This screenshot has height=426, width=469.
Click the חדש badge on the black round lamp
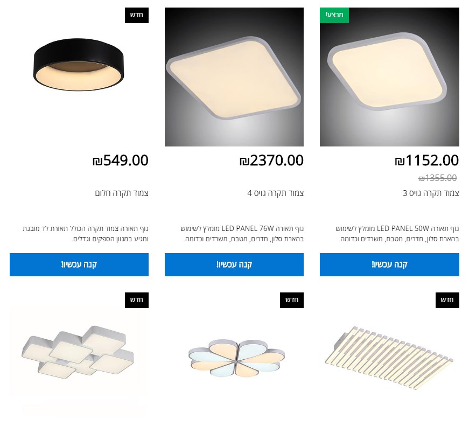(137, 15)
